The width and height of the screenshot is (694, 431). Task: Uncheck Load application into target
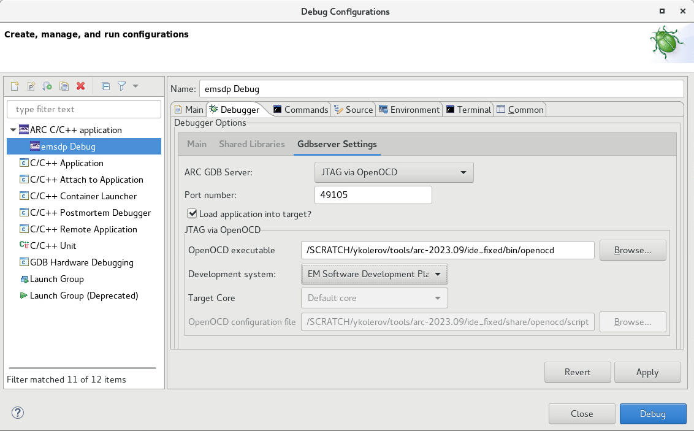(x=192, y=213)
